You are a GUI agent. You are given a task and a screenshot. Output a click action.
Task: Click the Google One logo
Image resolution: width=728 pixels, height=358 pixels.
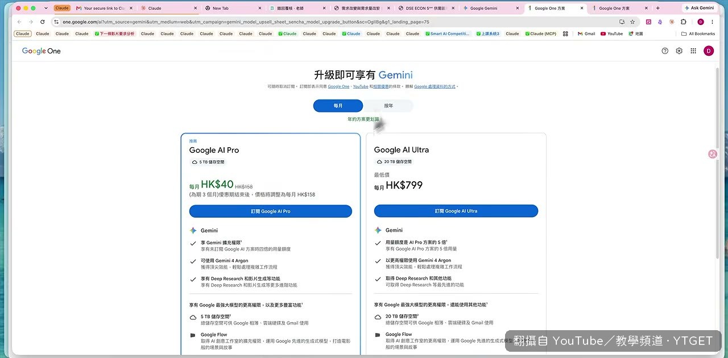42,51
